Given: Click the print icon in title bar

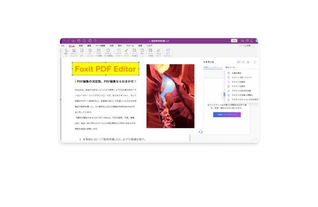Looking at the screenshot, I should click(x=90, y=41).
